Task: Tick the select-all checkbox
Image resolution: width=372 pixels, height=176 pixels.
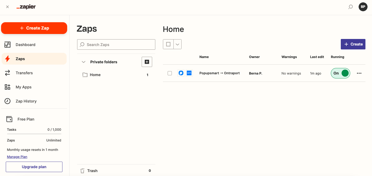Action: (168, 44)
